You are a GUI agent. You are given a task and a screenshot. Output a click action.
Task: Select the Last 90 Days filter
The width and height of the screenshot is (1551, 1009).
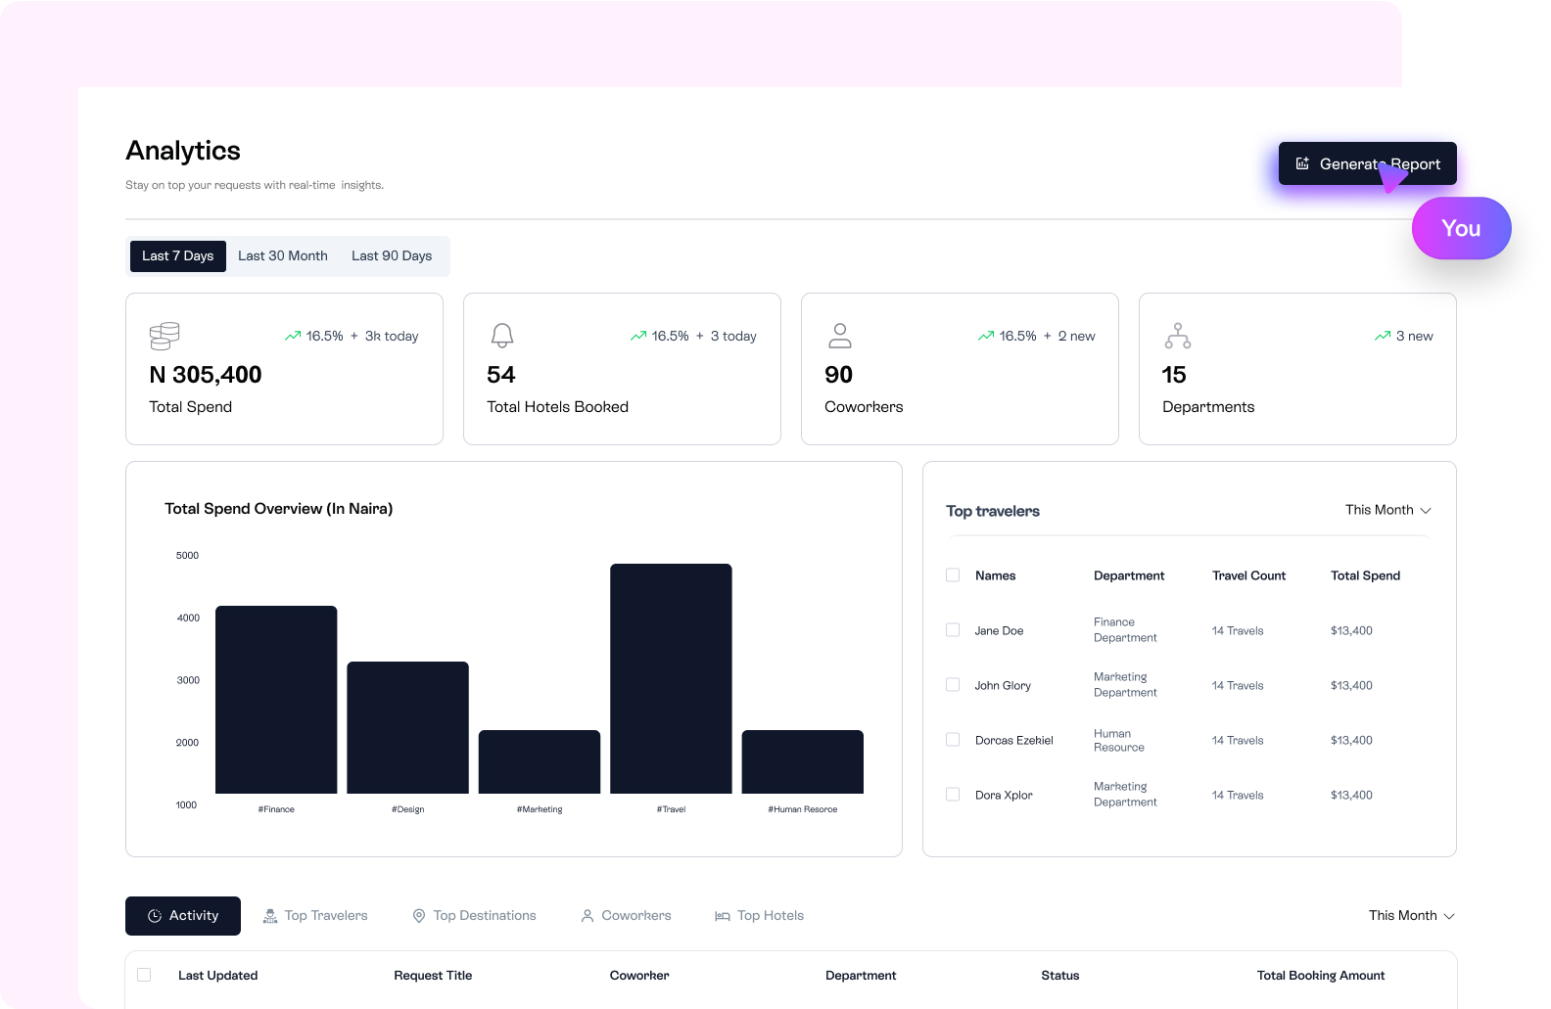pos(392,256)
